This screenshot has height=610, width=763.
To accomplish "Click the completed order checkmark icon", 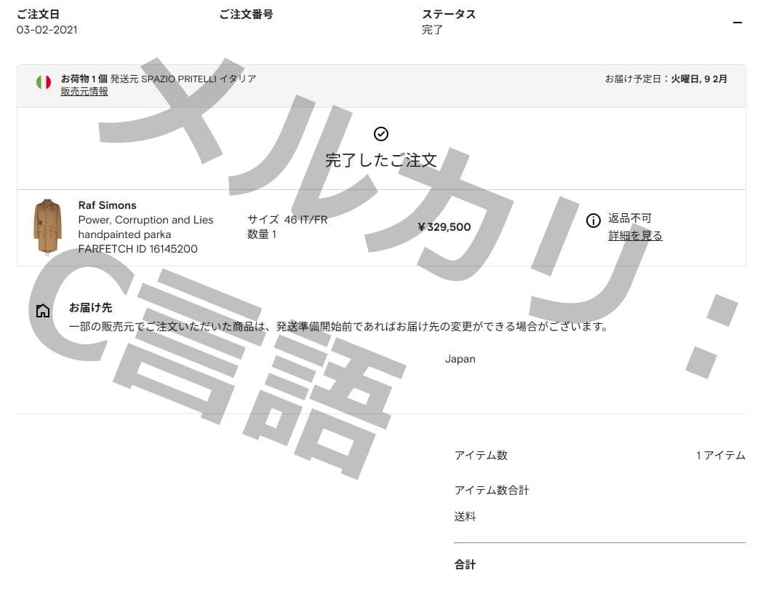I will pyautogui.click(x=380, y=133).
